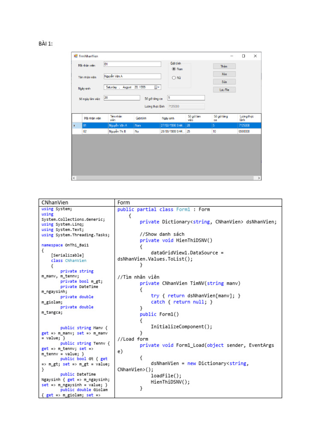328x438 pixels.
Task: Click the Sửa button
Action: (x=224, y=82)
